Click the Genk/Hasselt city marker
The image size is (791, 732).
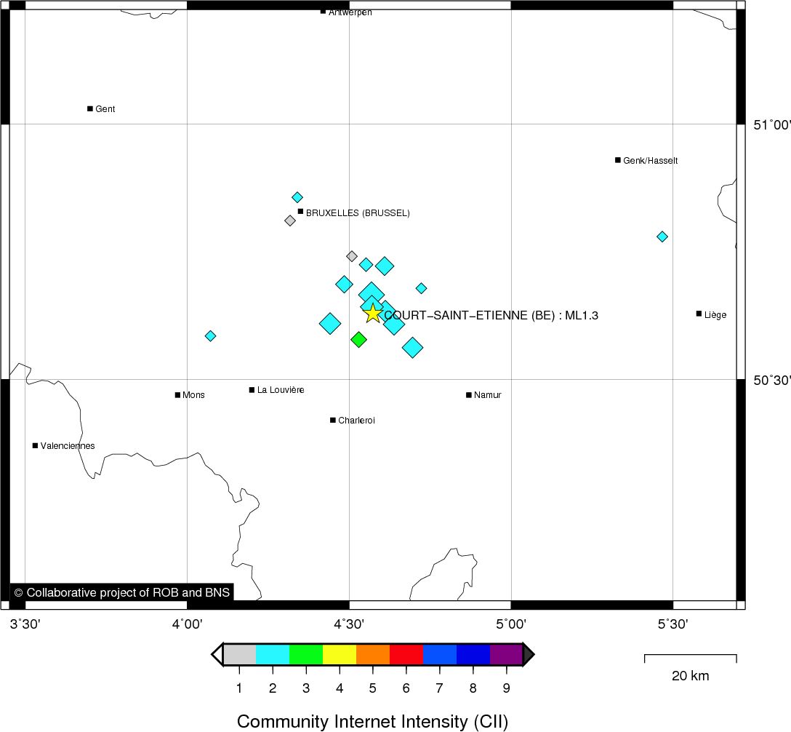tap(618, 160)
